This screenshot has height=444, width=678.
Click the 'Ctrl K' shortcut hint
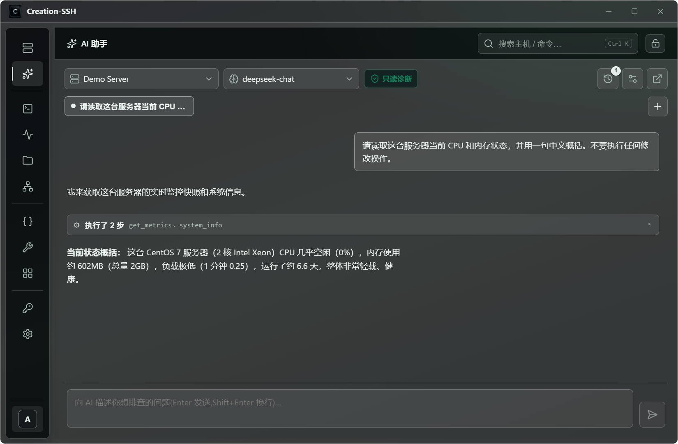pos(618,44)
